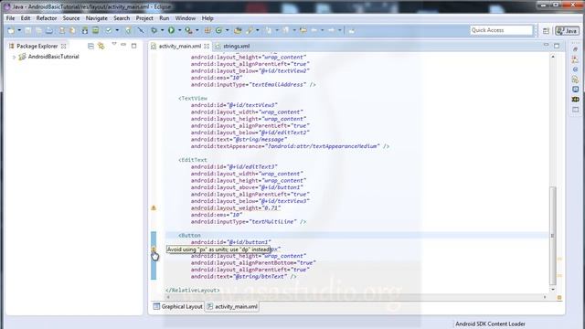Screen dimensions: 585x329
Task: Open the Search toolbar dropdown arrow
Action: pyautogui.click(x=257, y=30)
